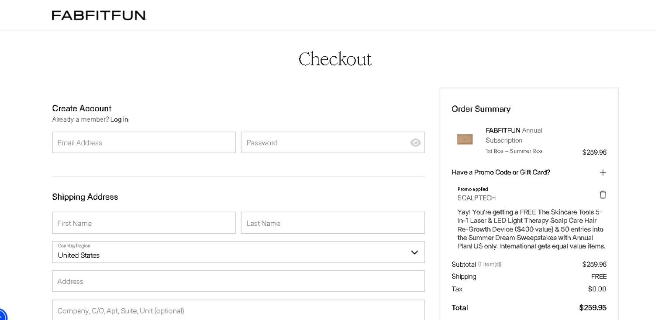
Task: Click the 'FABFITFUN Annual Subscription' product name
Action: coord(514,135)
